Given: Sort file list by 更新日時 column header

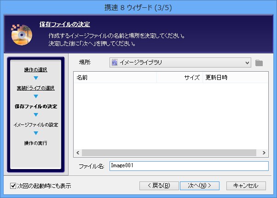Looking at the screenshot, I should [x=235, y=77].
